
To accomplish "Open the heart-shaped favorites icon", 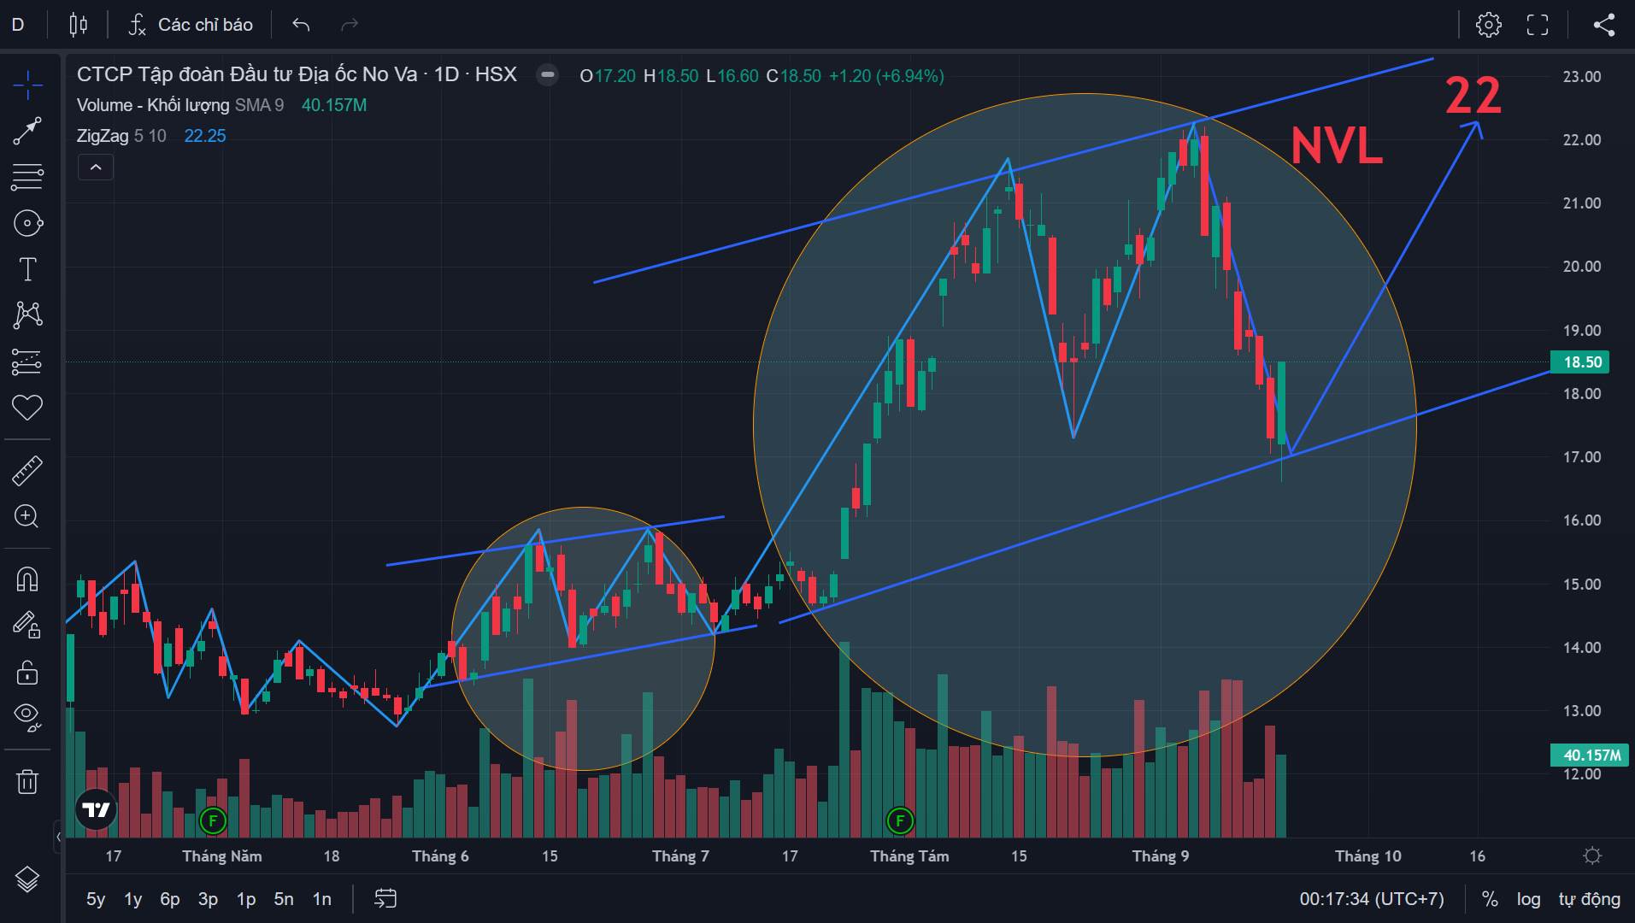I will click(x=27, y=408).
